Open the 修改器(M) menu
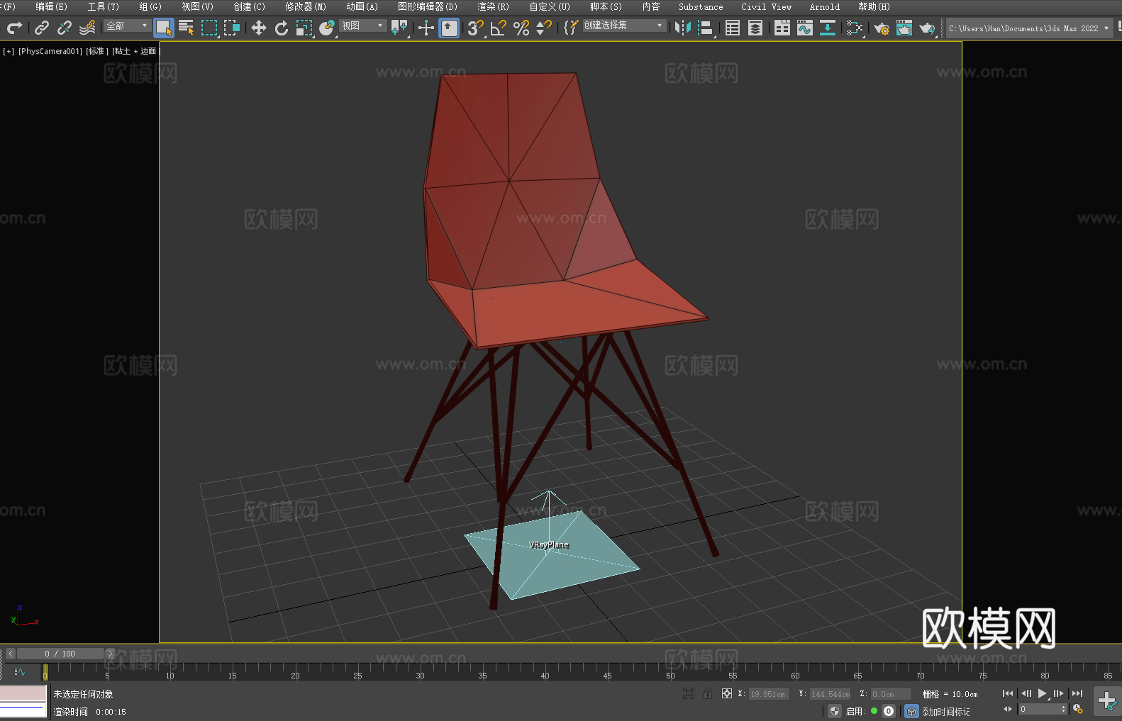The width and height of the screenshot is (1122, 721). tap(306, 6)
